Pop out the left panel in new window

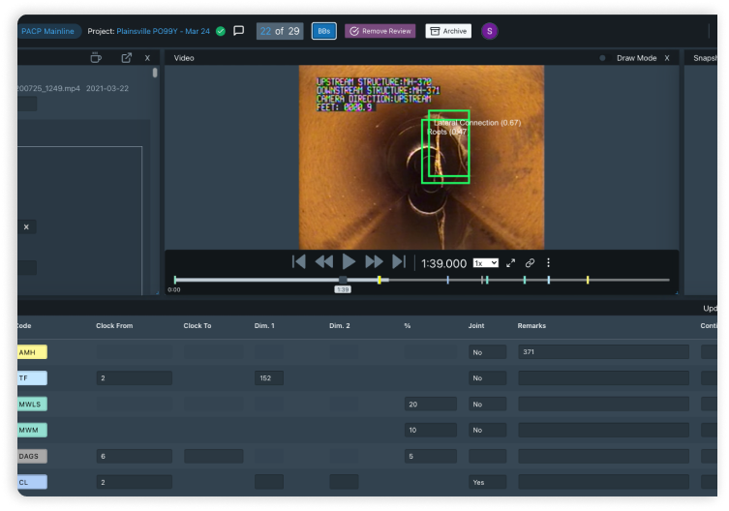pos(126,58)
